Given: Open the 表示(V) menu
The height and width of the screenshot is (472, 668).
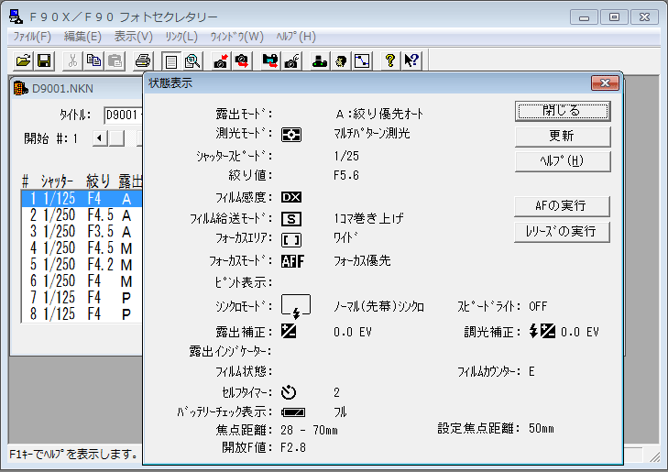Looking at the screenshot, I should [x=133, y=37].
